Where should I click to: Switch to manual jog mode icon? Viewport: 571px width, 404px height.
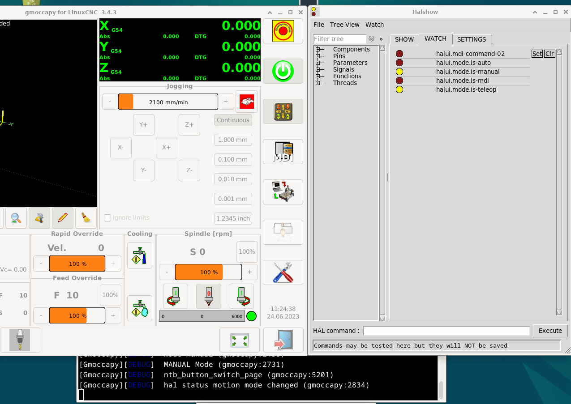point(283,111)
